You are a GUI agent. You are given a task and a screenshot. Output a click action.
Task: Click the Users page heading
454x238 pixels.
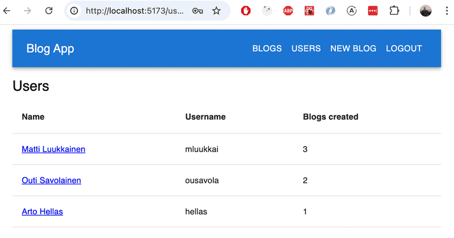tap(31, 86)
